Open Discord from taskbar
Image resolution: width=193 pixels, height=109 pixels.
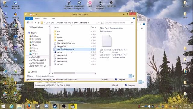pos(46,106)
